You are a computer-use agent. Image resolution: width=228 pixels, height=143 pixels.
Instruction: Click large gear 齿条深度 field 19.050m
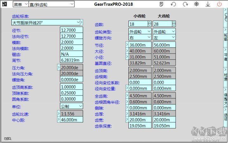pyautogui.click(x=164, y=126)
